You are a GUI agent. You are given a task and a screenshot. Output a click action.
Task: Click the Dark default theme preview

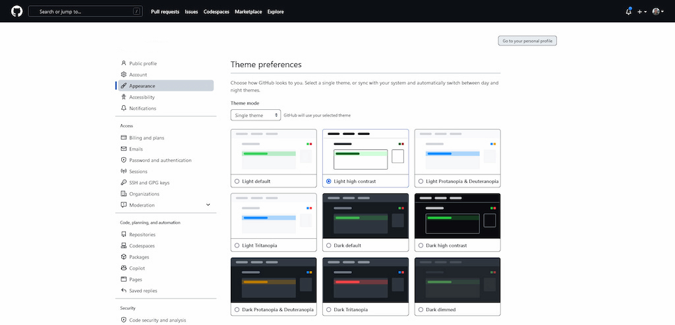coord(365,216)
